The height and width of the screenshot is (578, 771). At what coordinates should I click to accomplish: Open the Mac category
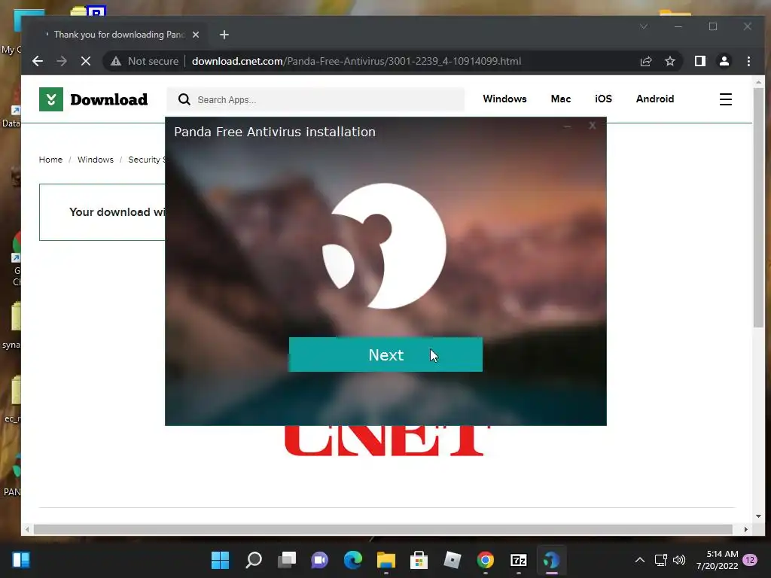tap(560, 99)
